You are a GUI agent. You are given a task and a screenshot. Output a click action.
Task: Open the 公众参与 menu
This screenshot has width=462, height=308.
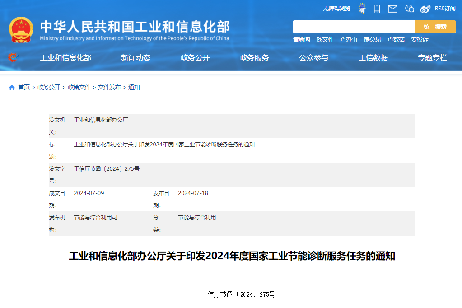coord(314,58)
